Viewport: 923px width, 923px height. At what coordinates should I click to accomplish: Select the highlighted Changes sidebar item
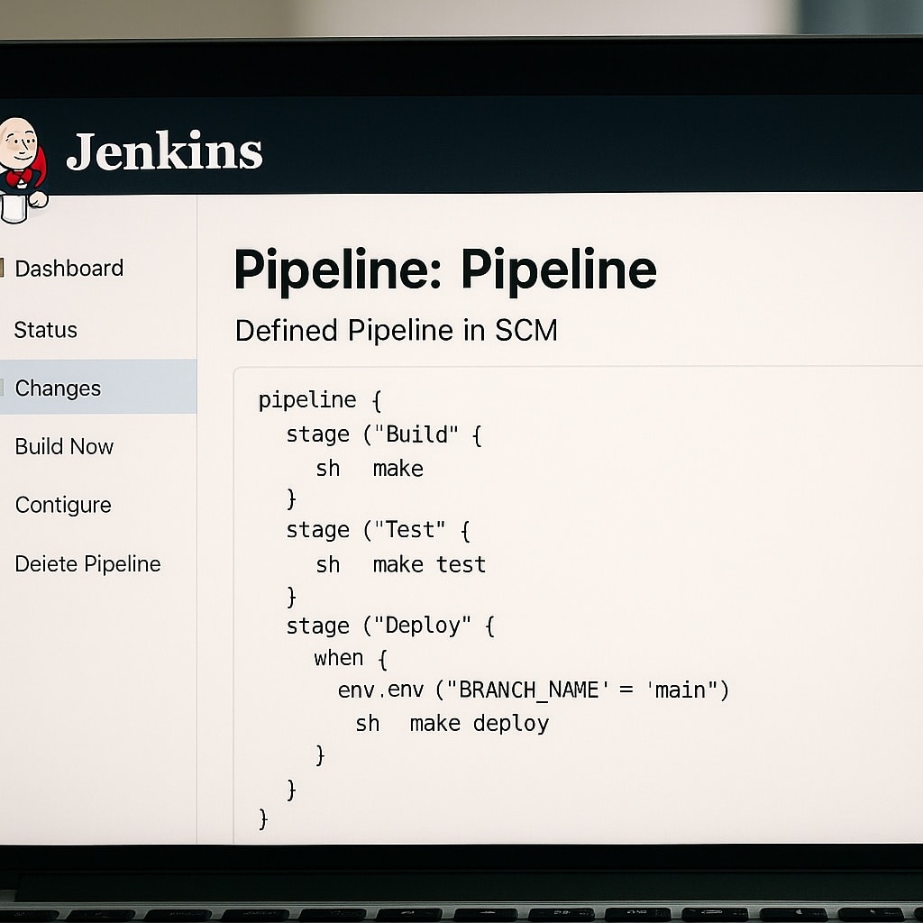click(98, 387)
